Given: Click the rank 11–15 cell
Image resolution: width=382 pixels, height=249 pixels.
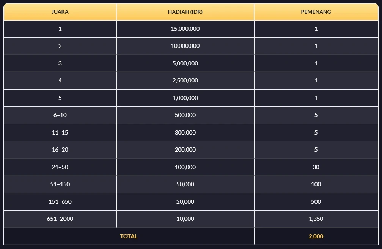Looking at the screenshot, I should click(x=60, y=133).
